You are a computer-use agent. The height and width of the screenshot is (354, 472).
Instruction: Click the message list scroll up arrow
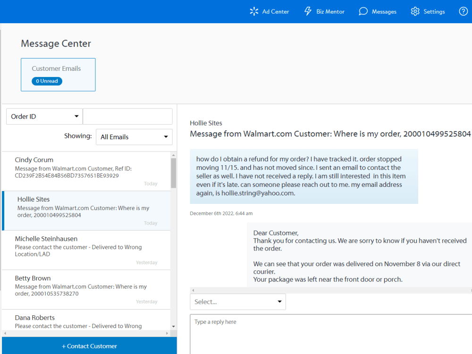pos(173,155)
